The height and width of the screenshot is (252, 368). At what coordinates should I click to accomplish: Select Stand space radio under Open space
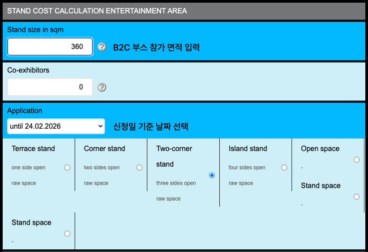[x=356, y=197]
